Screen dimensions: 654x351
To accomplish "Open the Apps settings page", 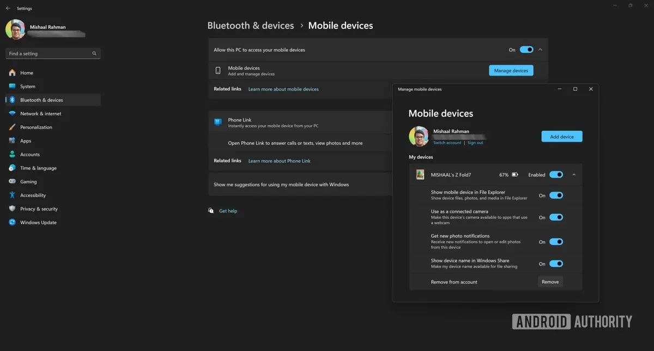I will point(26,141).
